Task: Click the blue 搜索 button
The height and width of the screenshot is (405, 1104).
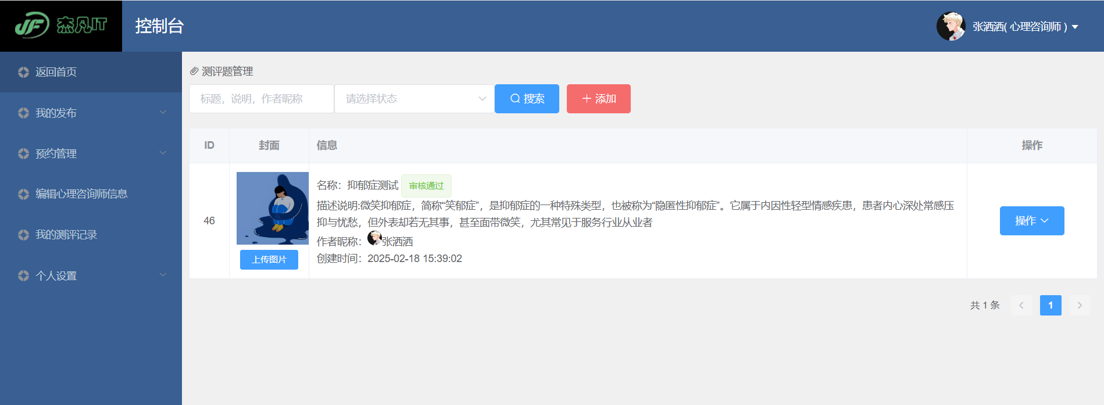Action: [527, 99]
